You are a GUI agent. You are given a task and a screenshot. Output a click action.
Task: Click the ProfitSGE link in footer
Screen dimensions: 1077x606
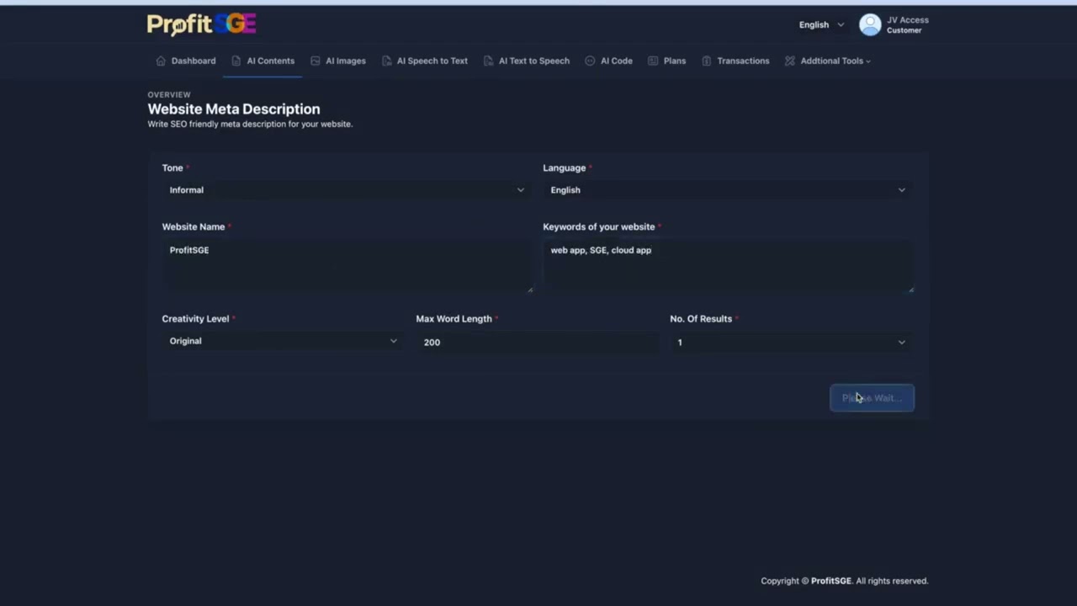pos(831,581)
